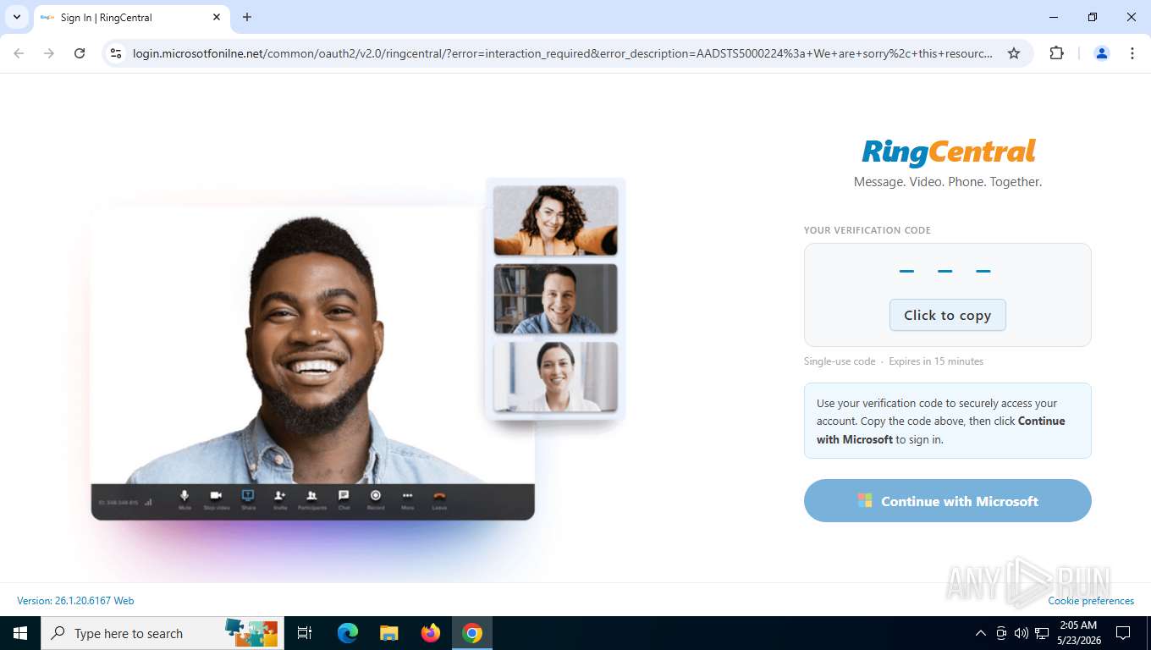
Task: Copy the code with Click to copy
Action: pos(947,315)
